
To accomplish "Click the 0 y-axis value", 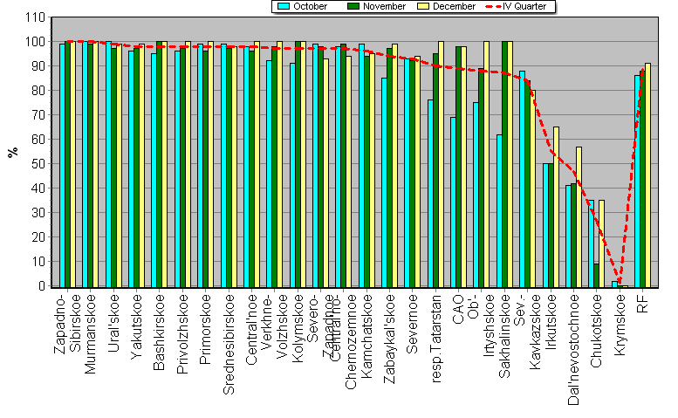I will coord(42,286).
